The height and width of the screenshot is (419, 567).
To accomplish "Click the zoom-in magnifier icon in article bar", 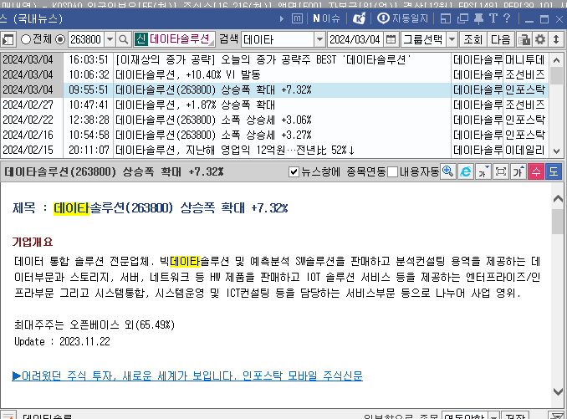I will pos(448,171).
